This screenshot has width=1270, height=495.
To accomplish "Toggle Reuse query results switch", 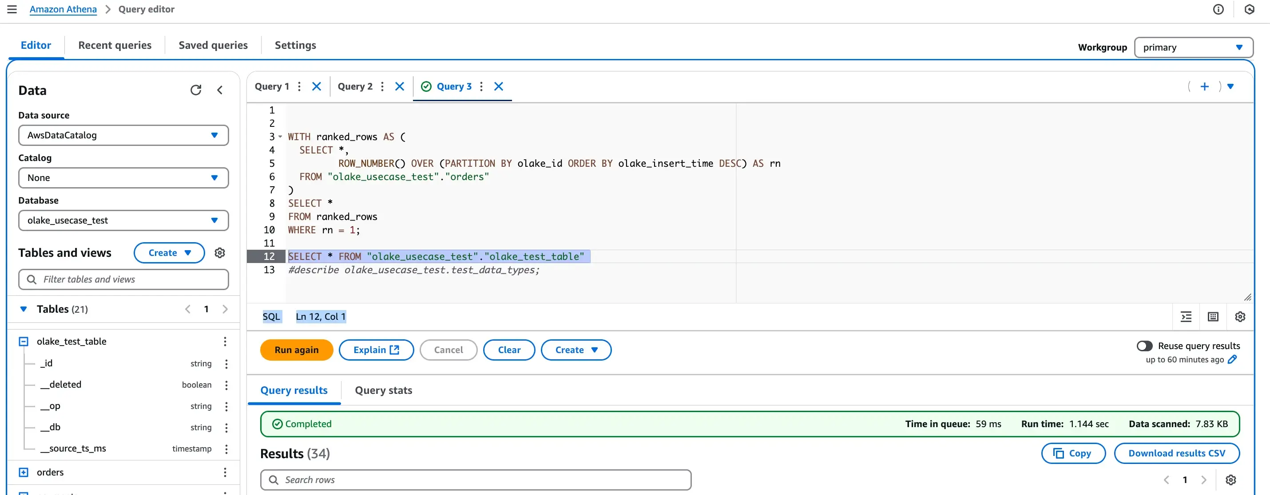I will [x=1144, y=346].
